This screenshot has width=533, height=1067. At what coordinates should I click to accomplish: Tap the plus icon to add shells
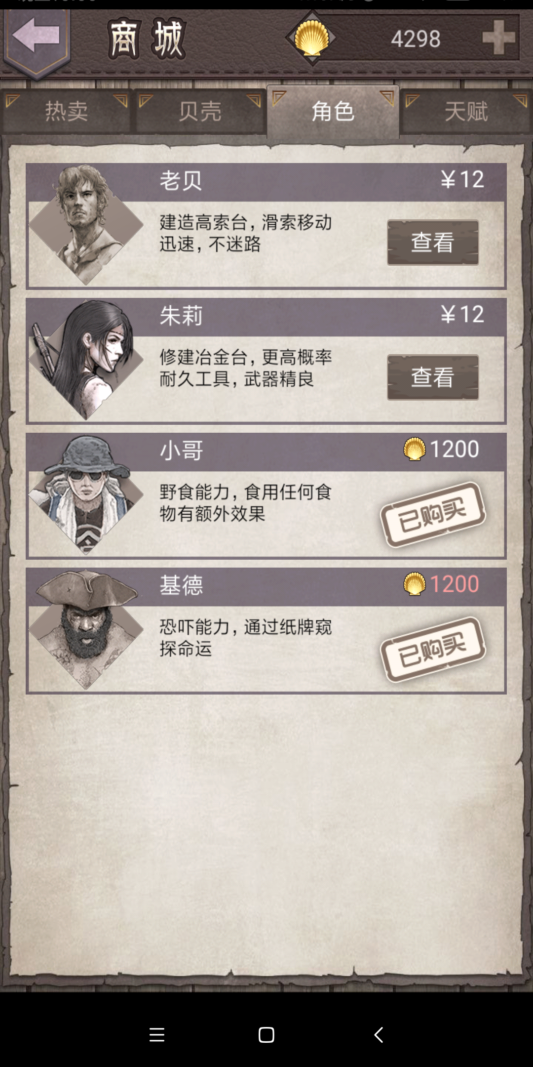coord(498,38)
